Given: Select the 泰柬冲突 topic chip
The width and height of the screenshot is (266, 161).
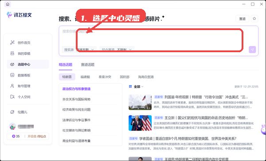Looking at the screenshot, I should [105, 77].
